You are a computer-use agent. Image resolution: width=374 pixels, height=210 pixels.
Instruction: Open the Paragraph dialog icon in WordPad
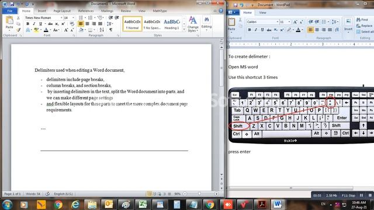point(337,30)
